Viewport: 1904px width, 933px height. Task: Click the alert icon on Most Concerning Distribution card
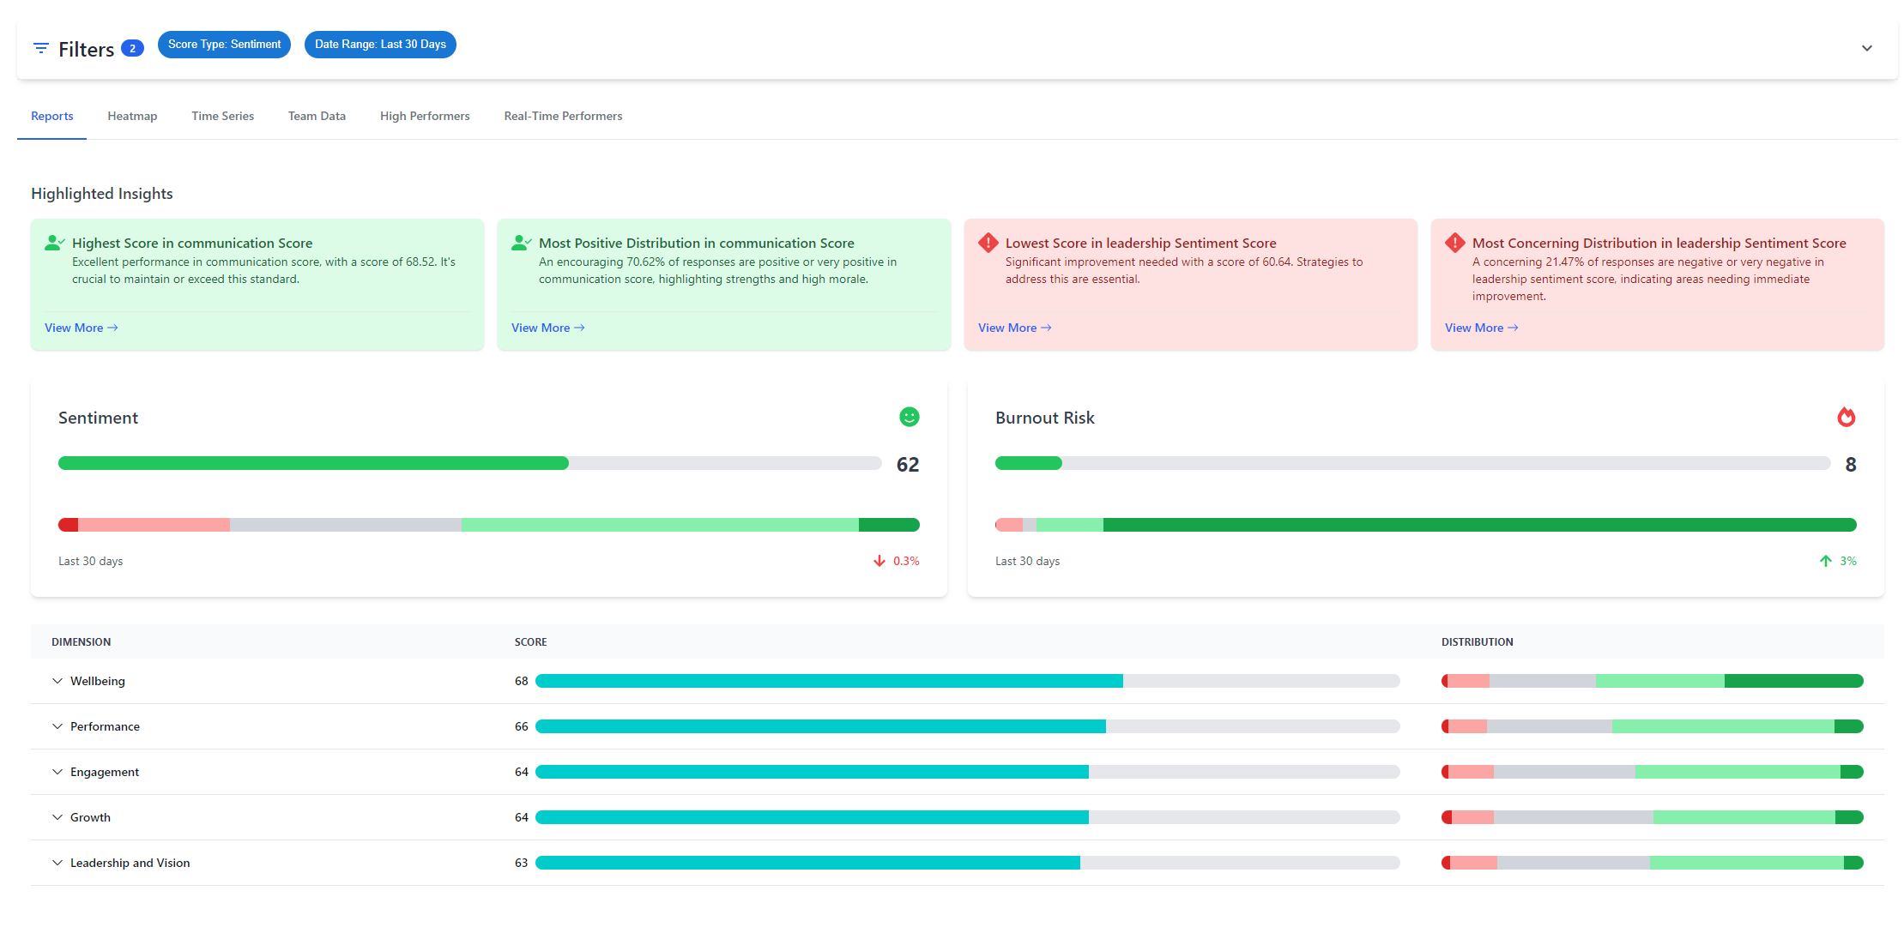coord(1454,243)
